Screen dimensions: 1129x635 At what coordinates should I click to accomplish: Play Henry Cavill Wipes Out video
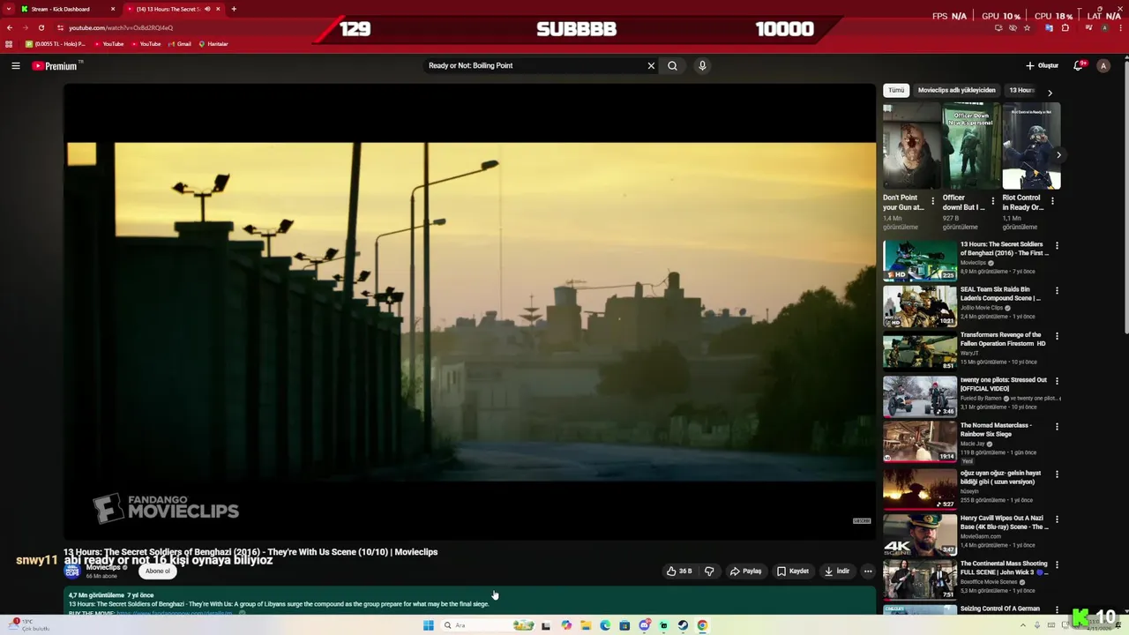coord(920,534)
